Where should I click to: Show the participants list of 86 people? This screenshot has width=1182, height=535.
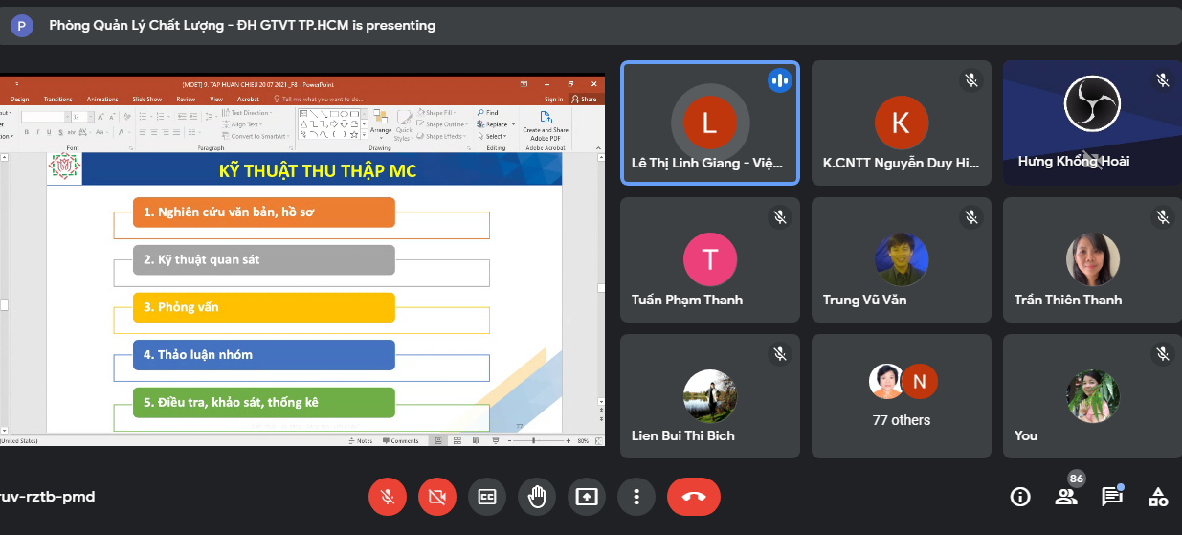[x=1065, y=497]
